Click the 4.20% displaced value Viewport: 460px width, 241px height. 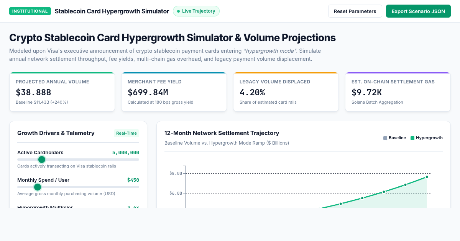pos(252,92)
